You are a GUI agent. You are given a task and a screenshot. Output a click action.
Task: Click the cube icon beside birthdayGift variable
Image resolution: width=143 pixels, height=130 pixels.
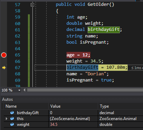coord(12,113)
